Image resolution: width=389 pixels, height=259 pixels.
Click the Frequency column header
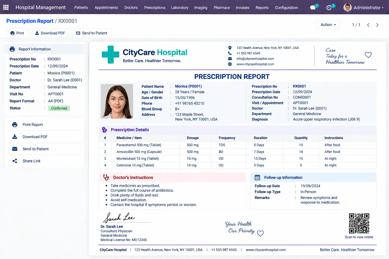(227, 138)
